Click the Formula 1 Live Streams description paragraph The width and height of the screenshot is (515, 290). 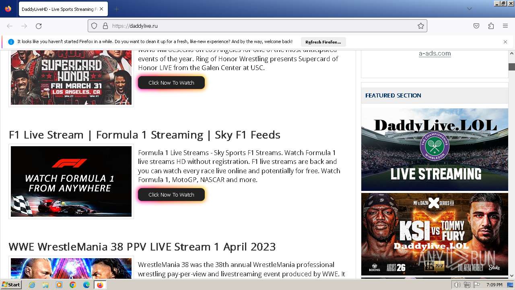[x=239, y=166]
